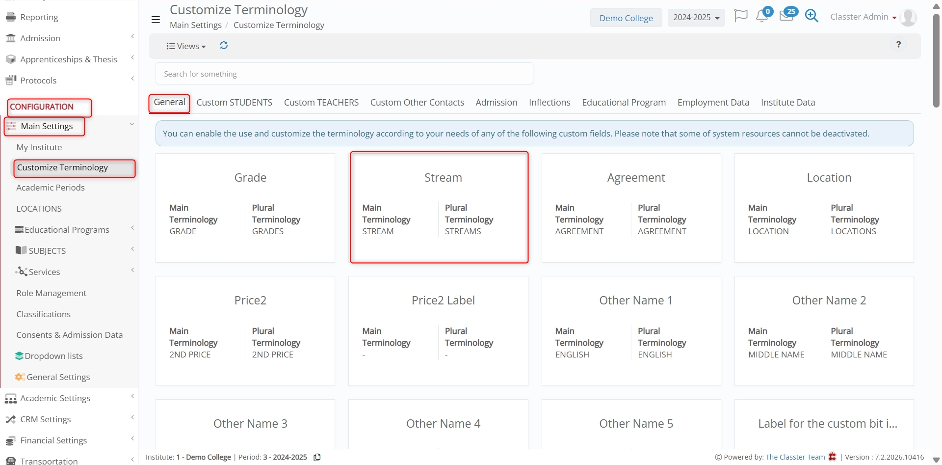Click the Demo College button
Image resolution: width=942 pixels, height=465 pixels.
(626, 18)
